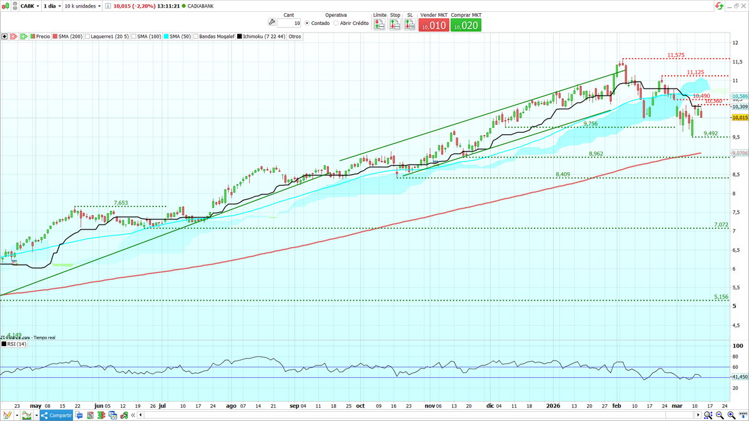Viewport: 749px width, 421px height.
Task: Collapse the bottom toolbar with double chevron
Action: pyautogui.click(x=132, y=415)
